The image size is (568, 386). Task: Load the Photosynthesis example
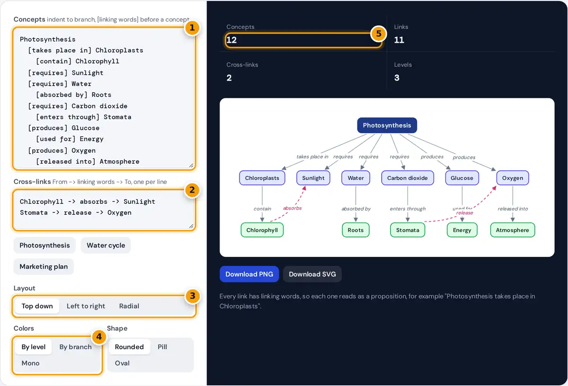[44, 245]
